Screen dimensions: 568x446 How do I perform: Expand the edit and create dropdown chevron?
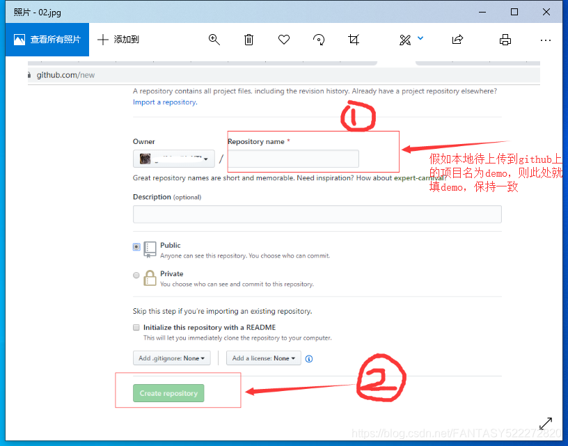[420, 38]
